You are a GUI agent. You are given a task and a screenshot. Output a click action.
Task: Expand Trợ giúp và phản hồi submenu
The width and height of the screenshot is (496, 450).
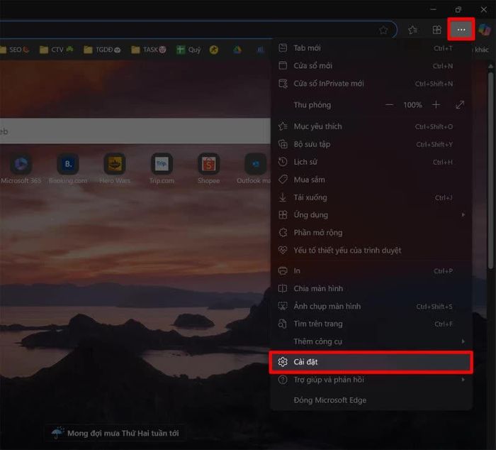click(x=371, y=380)
